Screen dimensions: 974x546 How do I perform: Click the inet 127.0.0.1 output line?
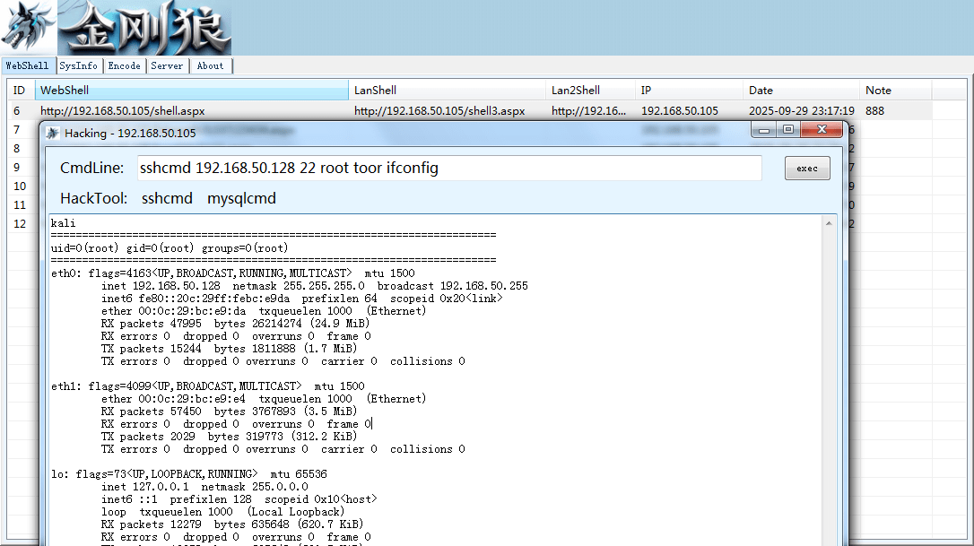pyautogui.click(x=204, y=486)
